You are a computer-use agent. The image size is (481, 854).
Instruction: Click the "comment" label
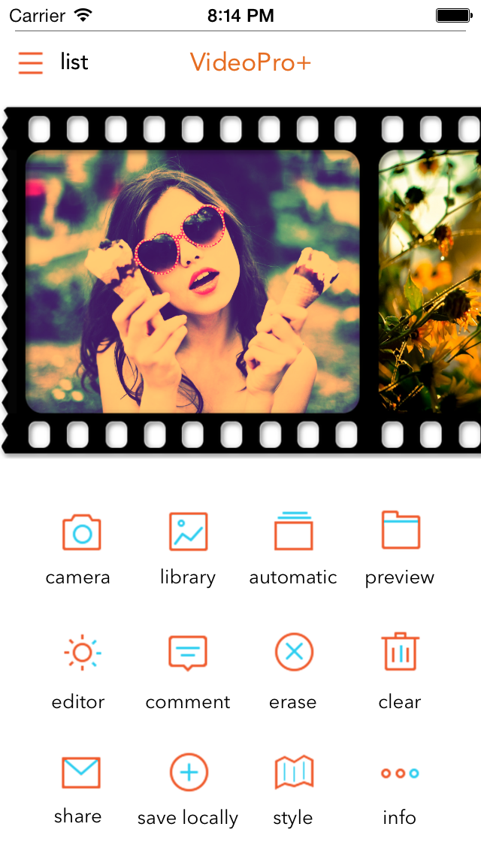[x=188, y=702]
